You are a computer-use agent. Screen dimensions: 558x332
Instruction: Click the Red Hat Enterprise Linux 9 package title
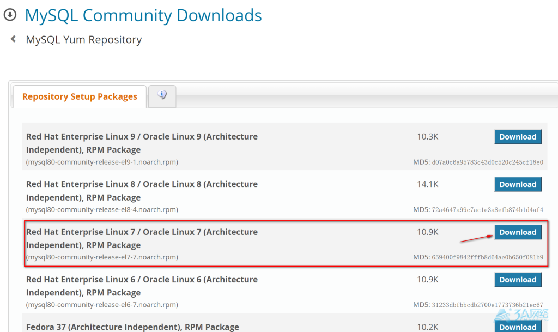142,143
